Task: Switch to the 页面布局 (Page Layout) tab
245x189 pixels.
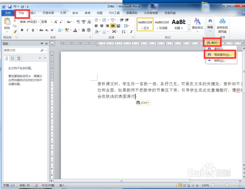Action: [48, 13]
